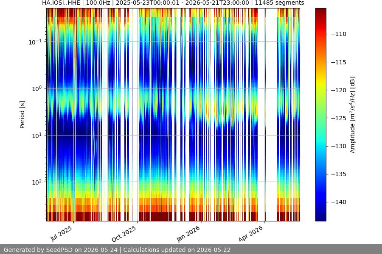This screenshot has width=382, height=254.
Task: Click the end time '2026-05-21T23:00:00'
Action: (217, 3)
